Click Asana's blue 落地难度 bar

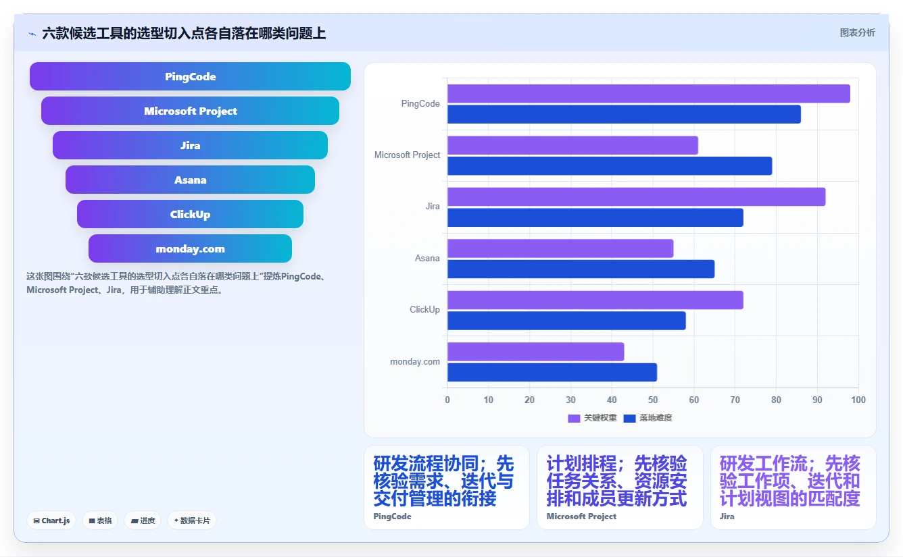click(581, 269)
